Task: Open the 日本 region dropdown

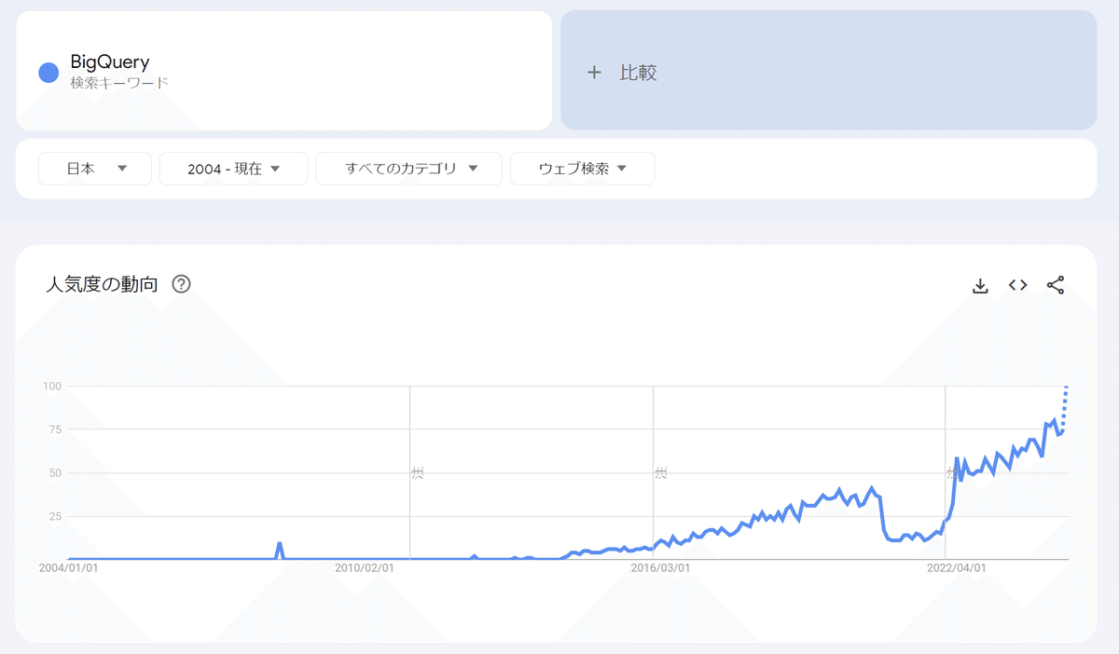Action: [x=95, y=169]
